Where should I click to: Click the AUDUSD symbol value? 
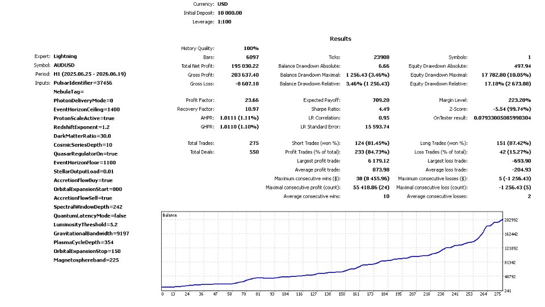(64, 65)
